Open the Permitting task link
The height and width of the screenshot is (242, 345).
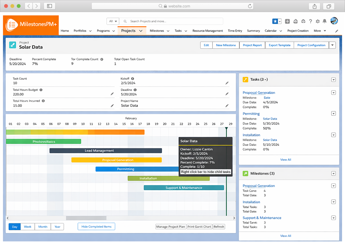point(251,114)
